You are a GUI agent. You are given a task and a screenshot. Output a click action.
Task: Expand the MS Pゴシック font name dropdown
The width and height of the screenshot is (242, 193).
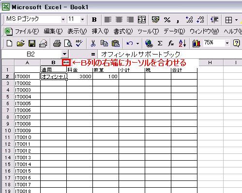63,20
